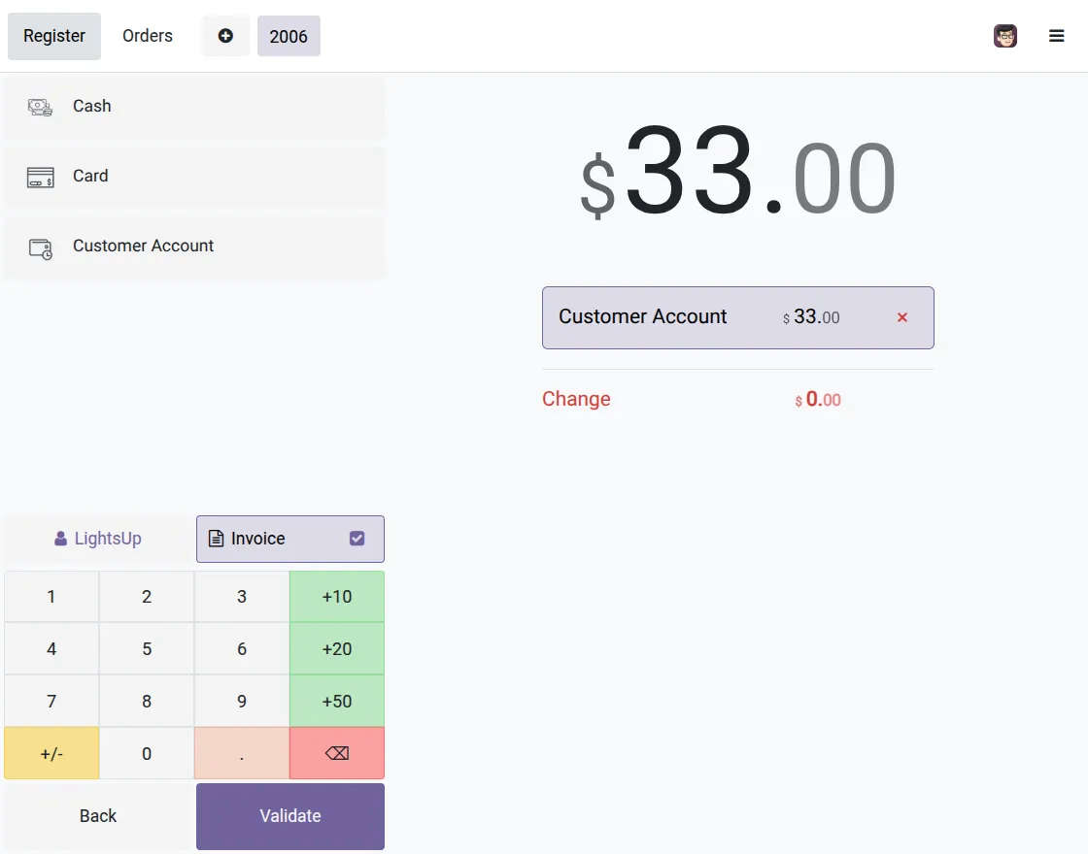Click the customer icon beside LightsUp

pos(60,538)
